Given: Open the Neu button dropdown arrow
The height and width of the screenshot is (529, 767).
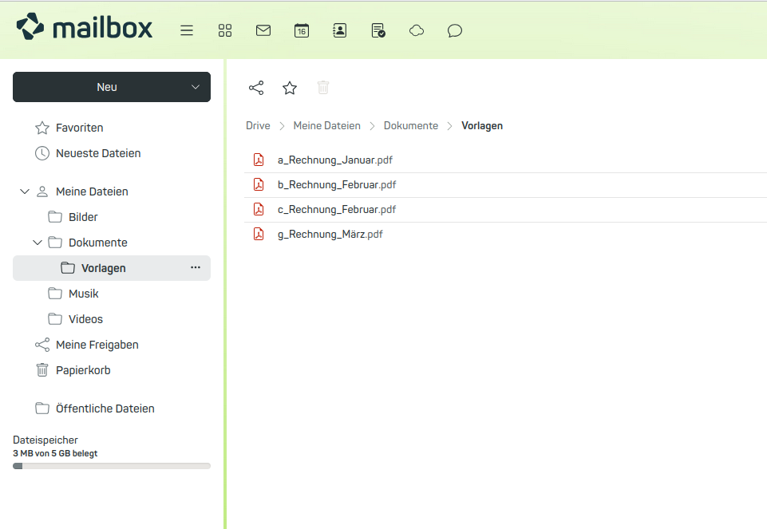Looking at the screenshot, I should [196, 87].
